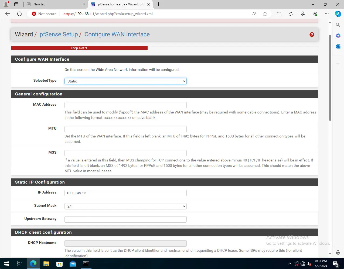Viewport: 344px width, 269px height.
Task: Show hidden system tray icons
Action: [x=290, y=264]
